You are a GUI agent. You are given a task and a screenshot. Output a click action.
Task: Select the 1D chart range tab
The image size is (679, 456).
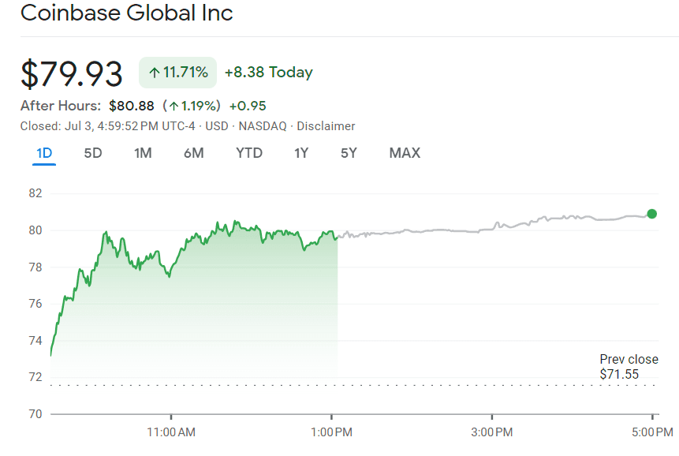44,153
